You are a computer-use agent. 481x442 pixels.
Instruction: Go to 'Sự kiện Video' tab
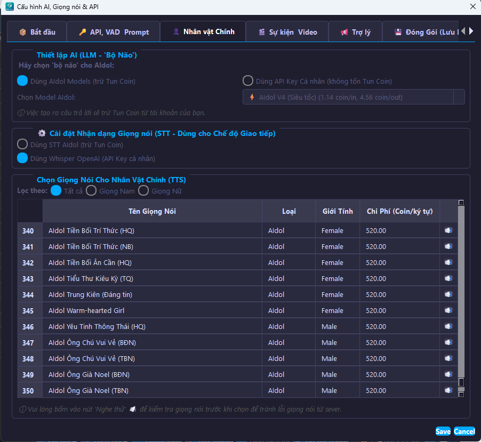coord(287,31)
